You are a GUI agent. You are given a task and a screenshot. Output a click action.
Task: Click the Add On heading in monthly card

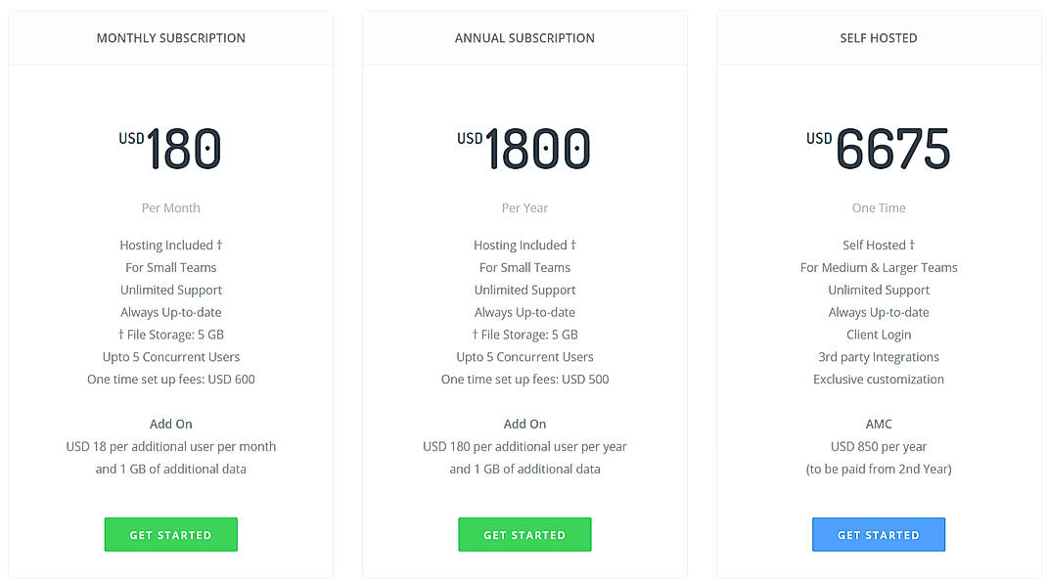click(170, 424)
